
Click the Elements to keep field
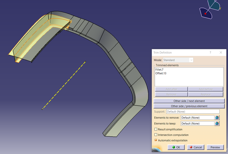coord(197,123)
